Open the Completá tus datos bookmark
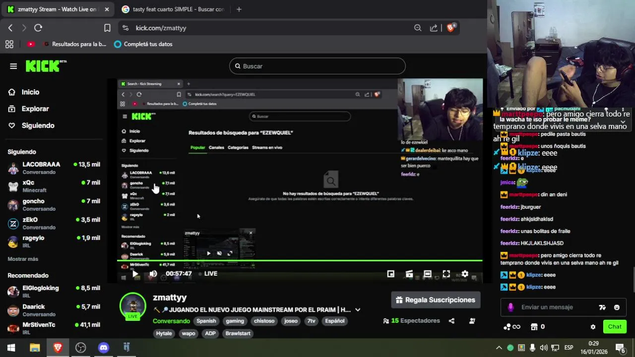The width and height of the screenshot is (635, 357). [143, 44]
